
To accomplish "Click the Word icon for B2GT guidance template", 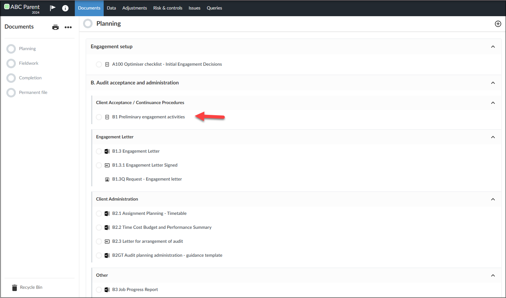I will point(107,255).
